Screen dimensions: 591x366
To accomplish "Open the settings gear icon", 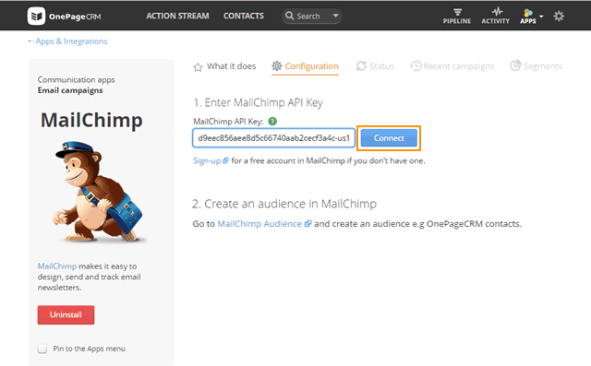I will tap(559, 16).
